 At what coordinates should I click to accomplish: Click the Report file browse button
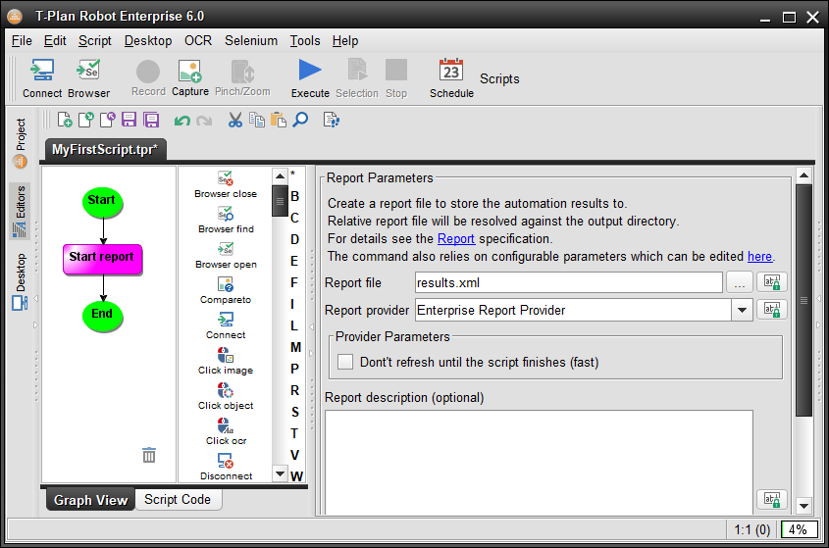pos(740,282)
